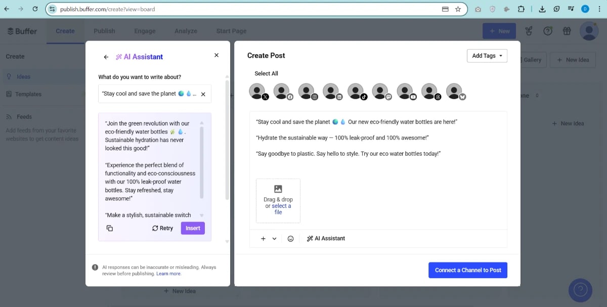Image resolution: width=607 pixels, height=307 pixels.
Task: Open the New button dropdown in the top bar
Action: [499, 31]
